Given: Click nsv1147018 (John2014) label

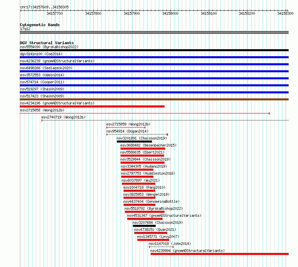Looking at the screenshot, I should click(170, 244).
